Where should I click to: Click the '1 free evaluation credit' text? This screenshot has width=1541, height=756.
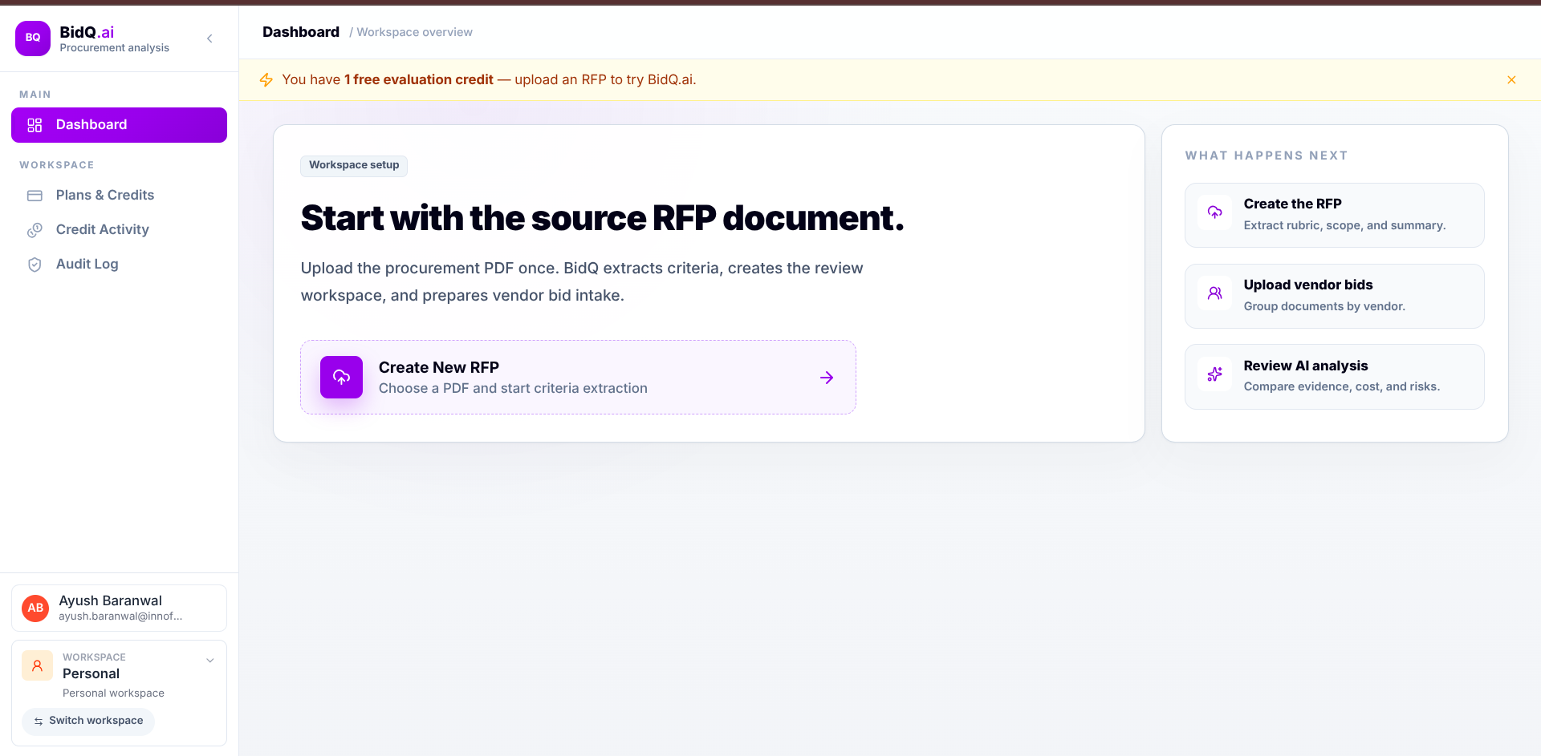tap(419, 80)
